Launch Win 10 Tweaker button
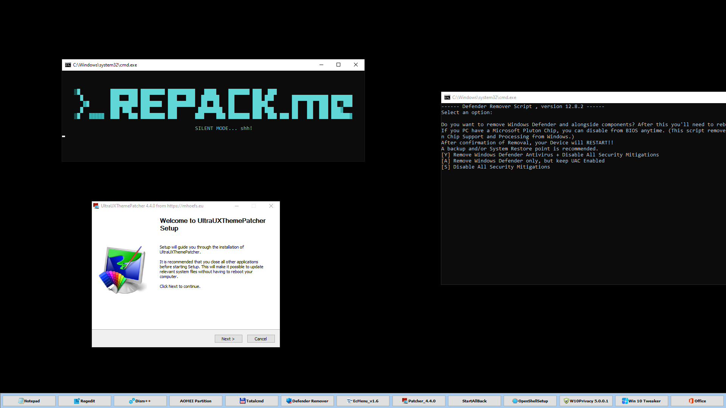 pyautogui.click(x=642, y=401)
